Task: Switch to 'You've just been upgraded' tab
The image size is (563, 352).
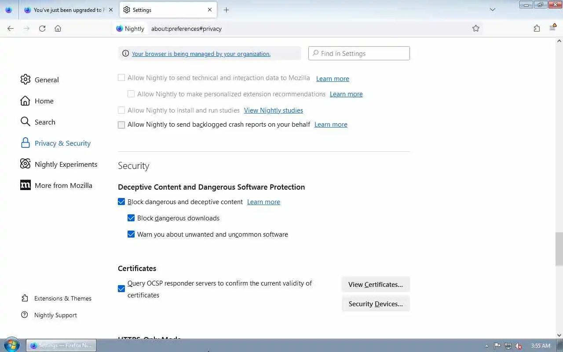Action: [x=69, y=10]
